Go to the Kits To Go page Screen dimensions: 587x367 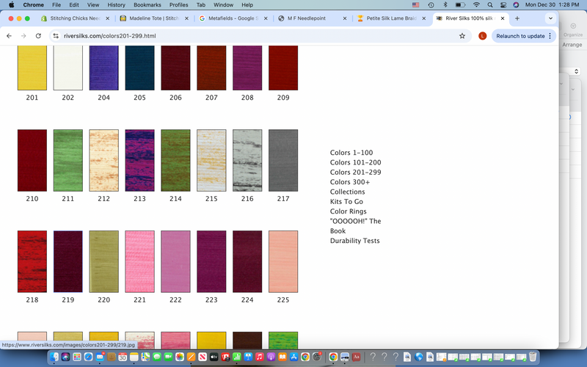pyautogui.click(x=346, y=202)
